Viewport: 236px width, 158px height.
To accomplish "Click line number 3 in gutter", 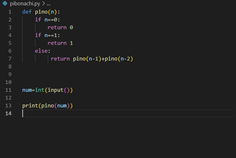I will [x=10, y=28].
